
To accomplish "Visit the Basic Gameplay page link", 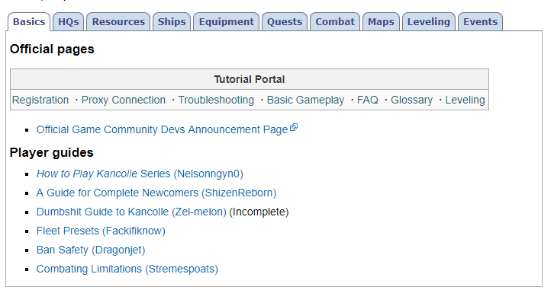I will coord(305,100).
